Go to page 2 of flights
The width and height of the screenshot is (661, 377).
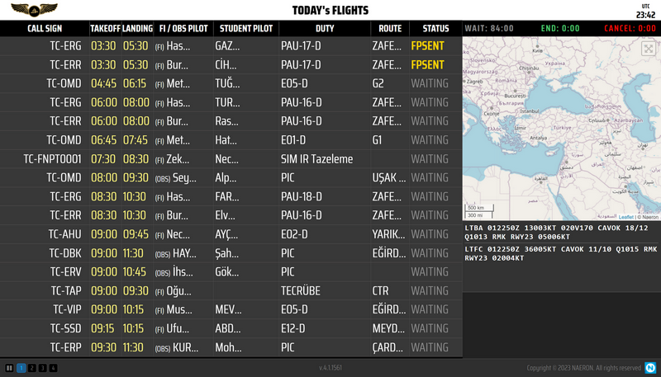pos(31,368)
